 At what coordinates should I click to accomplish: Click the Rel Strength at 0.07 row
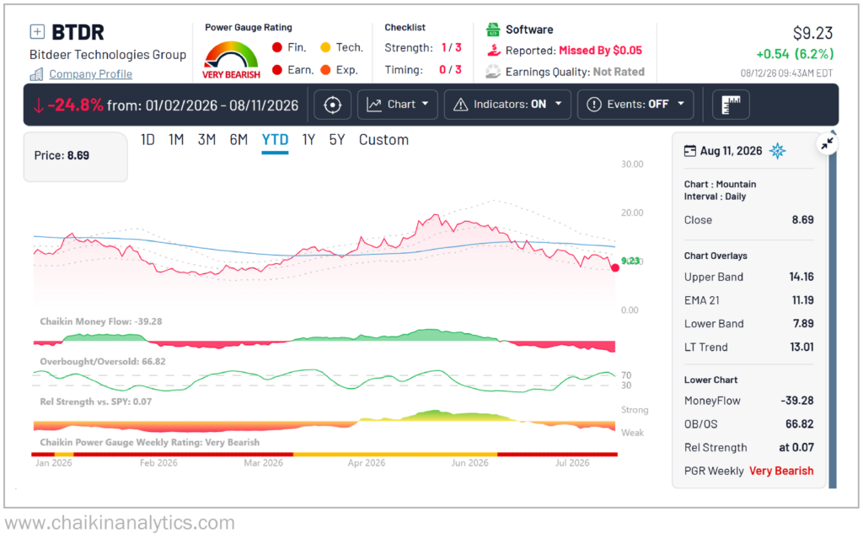point(748,448)
